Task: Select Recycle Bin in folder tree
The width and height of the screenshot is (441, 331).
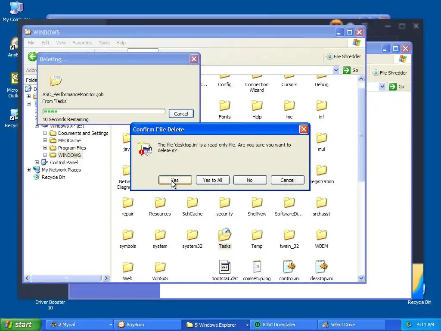Action: (x=53, y=177)
